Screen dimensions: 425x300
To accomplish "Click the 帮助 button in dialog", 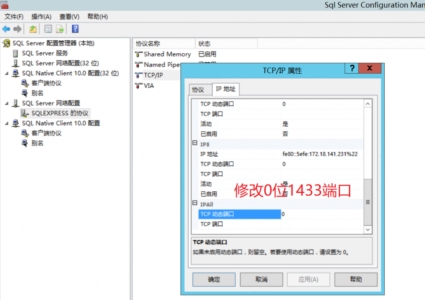I will [x=356, y=279].
